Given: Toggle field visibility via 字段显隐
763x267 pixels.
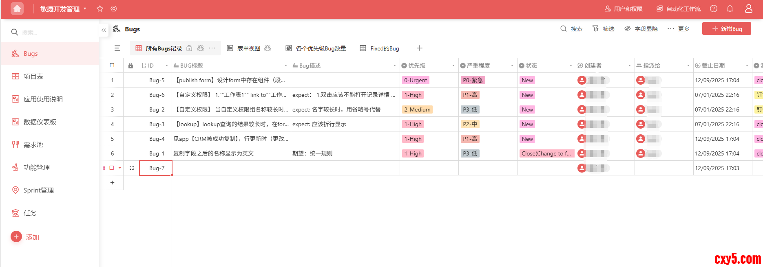Looking at the screenshot, I should (x=641, y=29).
